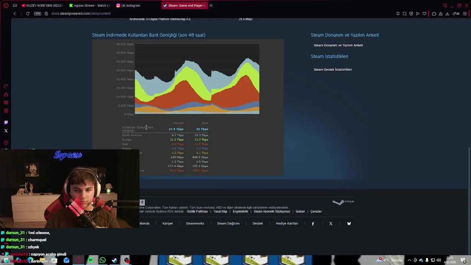471x265 pixels.
Task: Open the Çerezler footer link
Action: [x=316, y=212]
